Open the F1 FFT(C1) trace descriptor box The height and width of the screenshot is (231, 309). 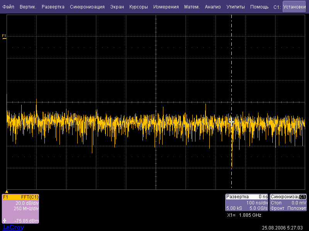[20, 208]
